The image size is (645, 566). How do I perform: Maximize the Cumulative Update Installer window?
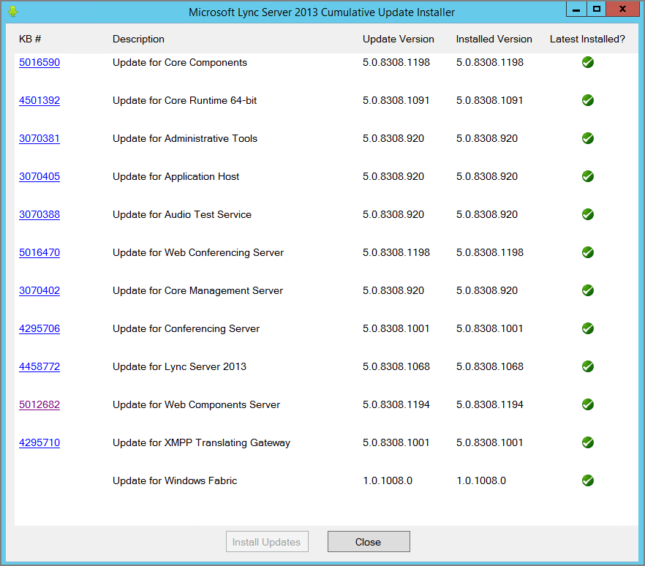[x=597, y=9]
